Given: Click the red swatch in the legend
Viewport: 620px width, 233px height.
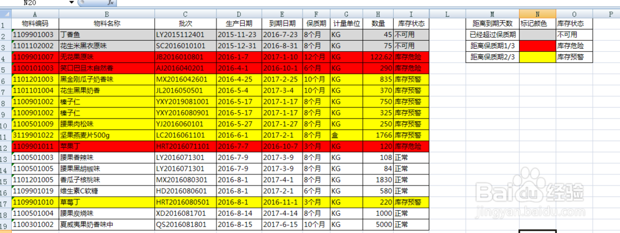Looking at the screenshot, I should 538,46.
